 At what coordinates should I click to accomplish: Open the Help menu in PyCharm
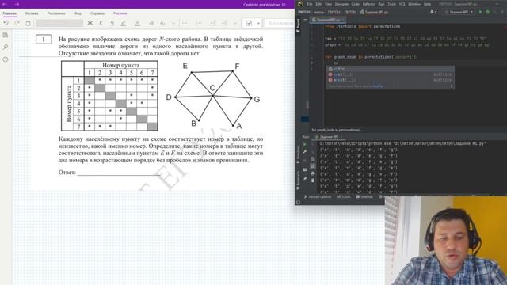coord(427,4)
